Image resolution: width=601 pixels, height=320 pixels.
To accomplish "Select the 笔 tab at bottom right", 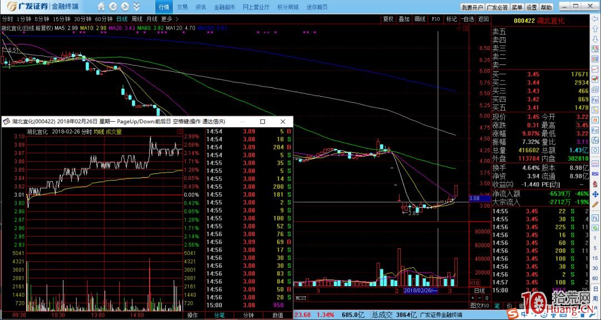I will coord(498,306).
